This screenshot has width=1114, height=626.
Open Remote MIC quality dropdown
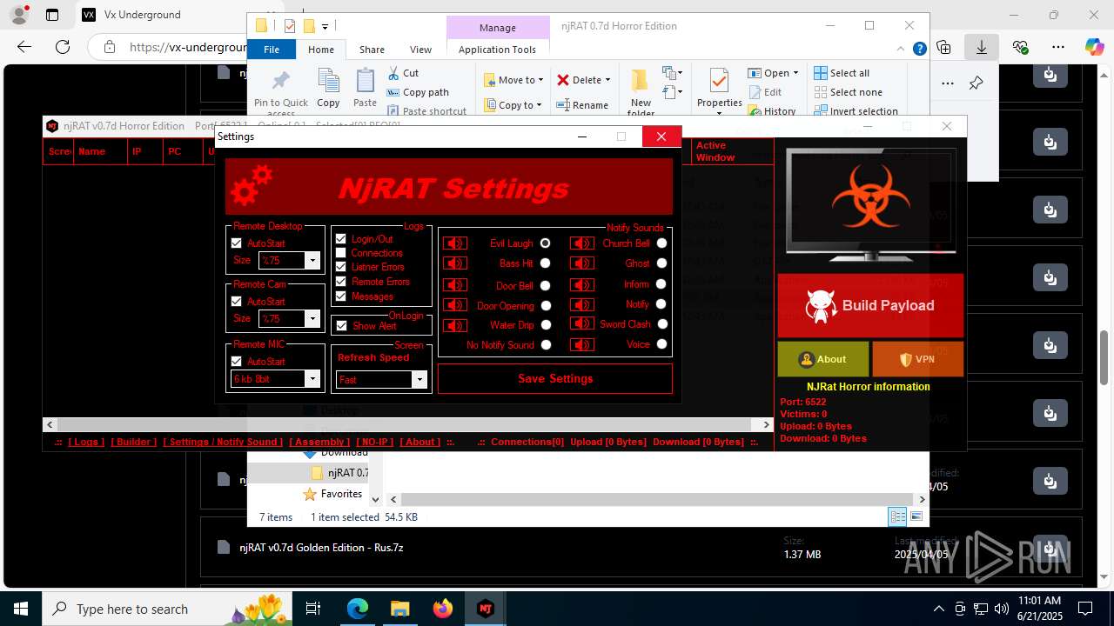312,379
